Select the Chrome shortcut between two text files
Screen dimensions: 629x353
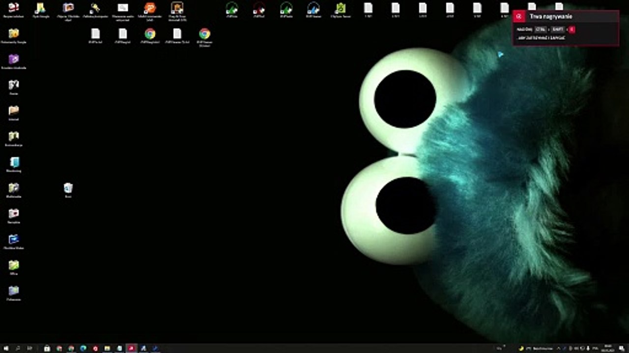(150, 34)
